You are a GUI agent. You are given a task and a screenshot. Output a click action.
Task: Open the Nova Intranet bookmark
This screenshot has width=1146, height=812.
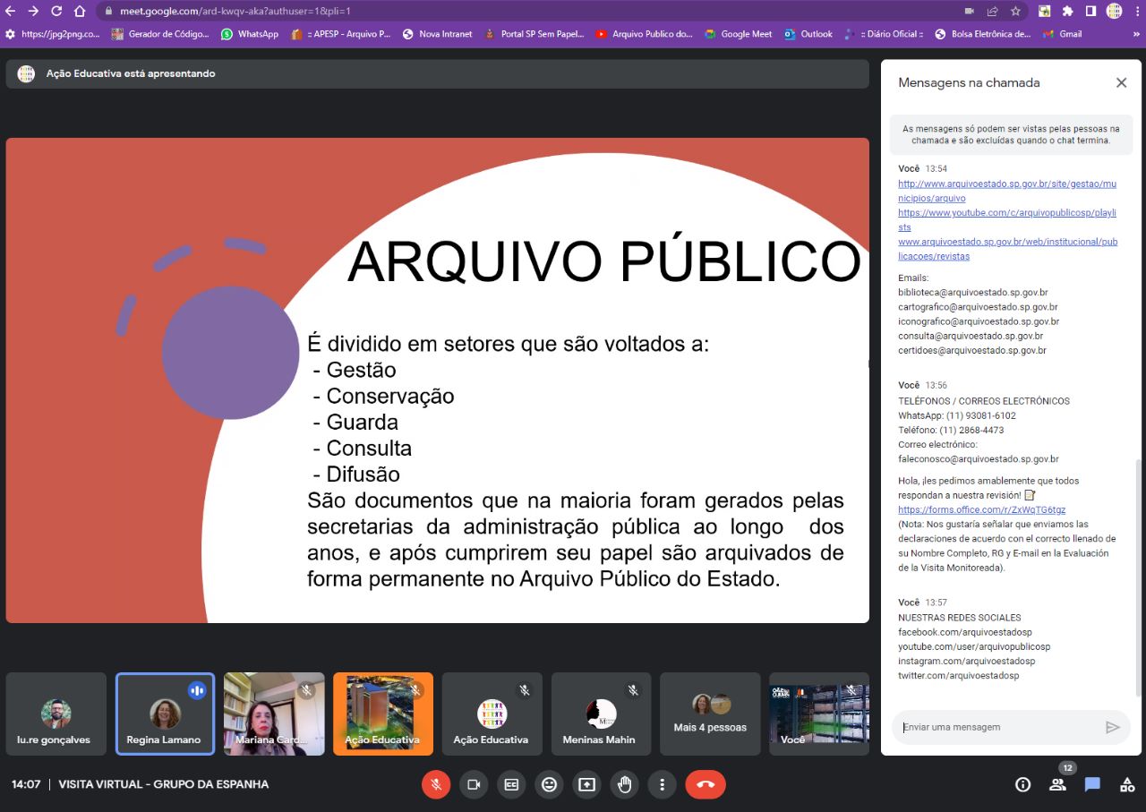[x=437, y=34]
